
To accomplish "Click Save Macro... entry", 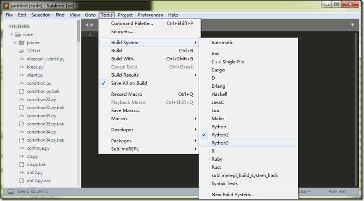I will (148, 110).
